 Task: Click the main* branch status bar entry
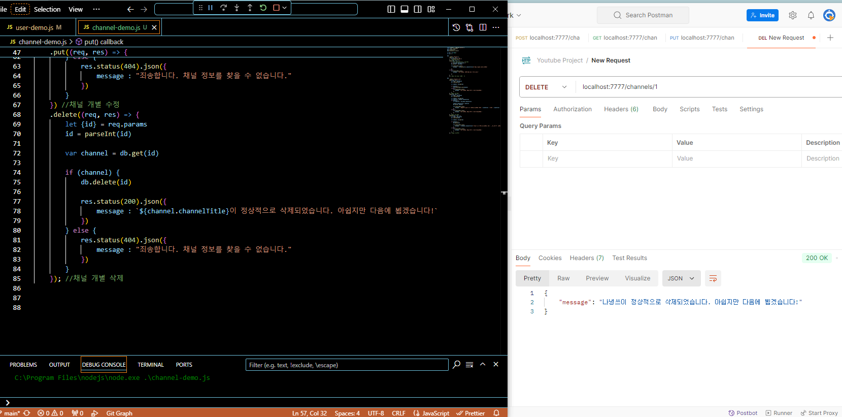10,413
